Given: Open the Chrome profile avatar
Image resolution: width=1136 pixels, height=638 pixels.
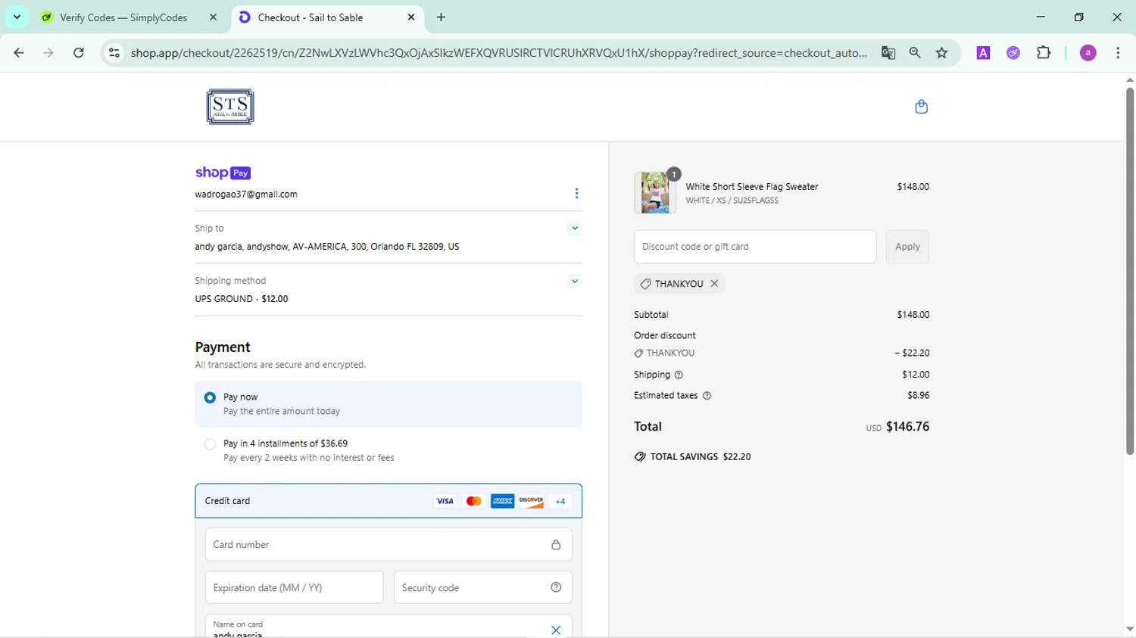Looking at the screenshot, I should click(1088, 53).
